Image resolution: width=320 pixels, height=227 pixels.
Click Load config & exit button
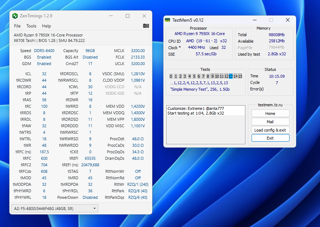(270, 130)
